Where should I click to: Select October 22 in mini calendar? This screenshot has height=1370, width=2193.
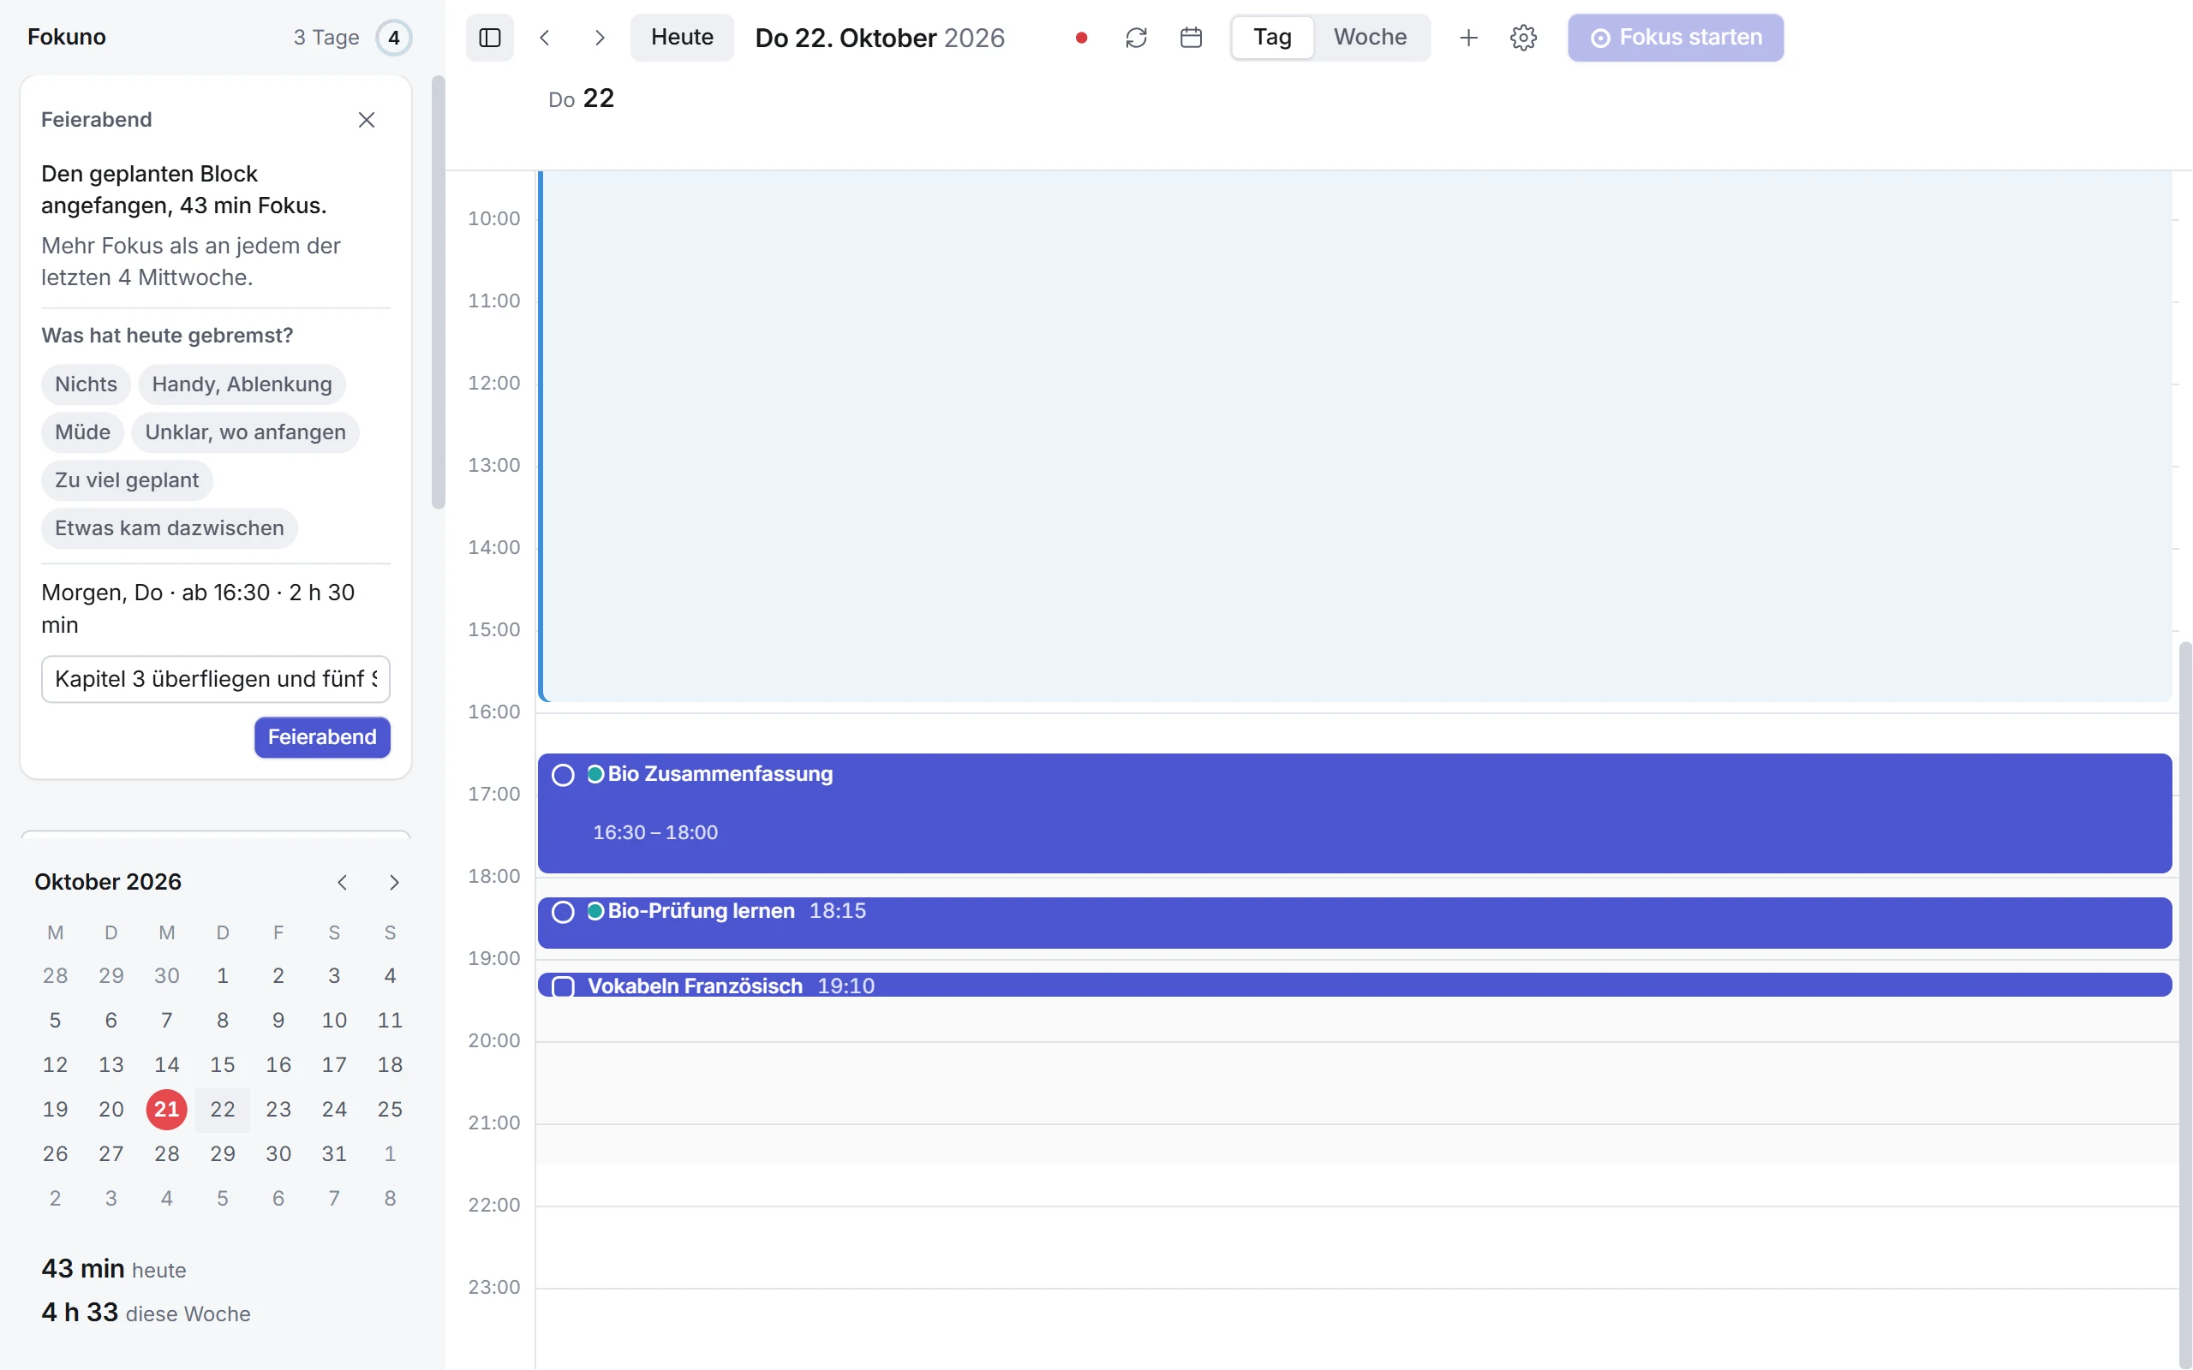(222, 1109)
